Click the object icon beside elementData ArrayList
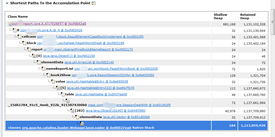The image size is (275, 137). (39, 62)
